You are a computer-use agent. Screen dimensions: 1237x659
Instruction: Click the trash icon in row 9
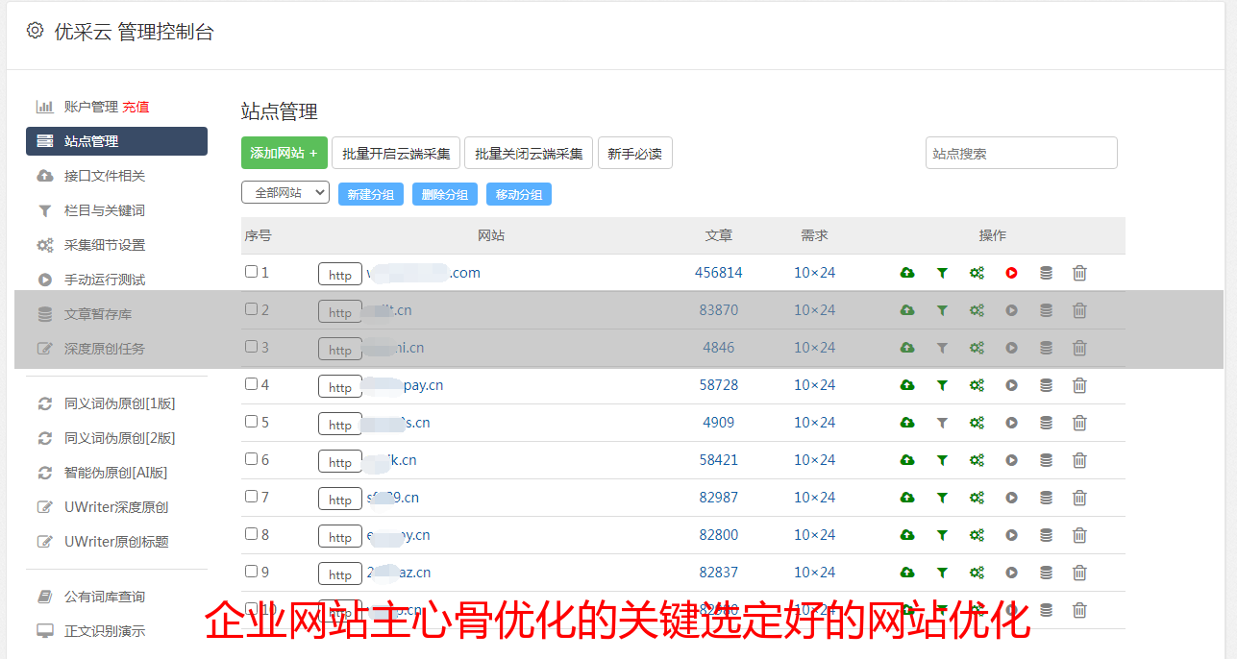tap(1079, 573)
